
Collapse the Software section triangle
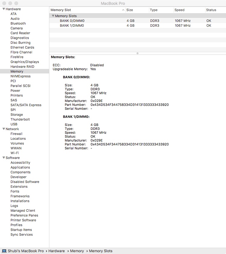click(4, 158)
